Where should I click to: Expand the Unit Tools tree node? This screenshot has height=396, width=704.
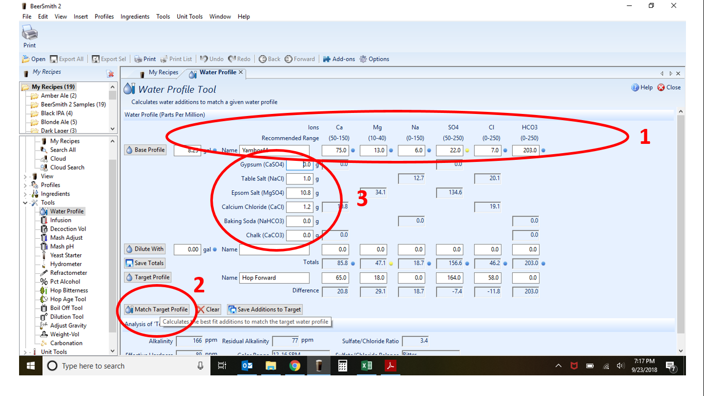click(x=25, y=352)
